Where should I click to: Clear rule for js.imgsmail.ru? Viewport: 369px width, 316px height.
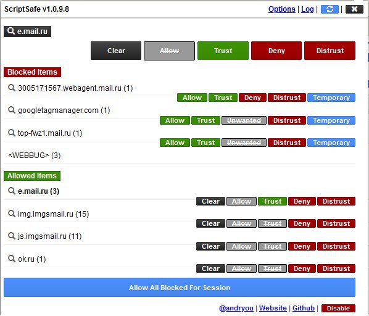coord(210,246)
